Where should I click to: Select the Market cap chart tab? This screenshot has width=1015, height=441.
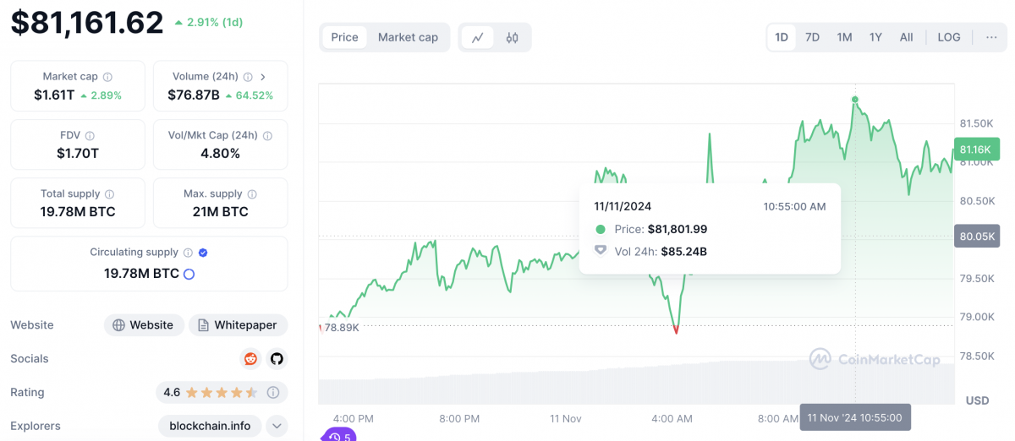408,37
